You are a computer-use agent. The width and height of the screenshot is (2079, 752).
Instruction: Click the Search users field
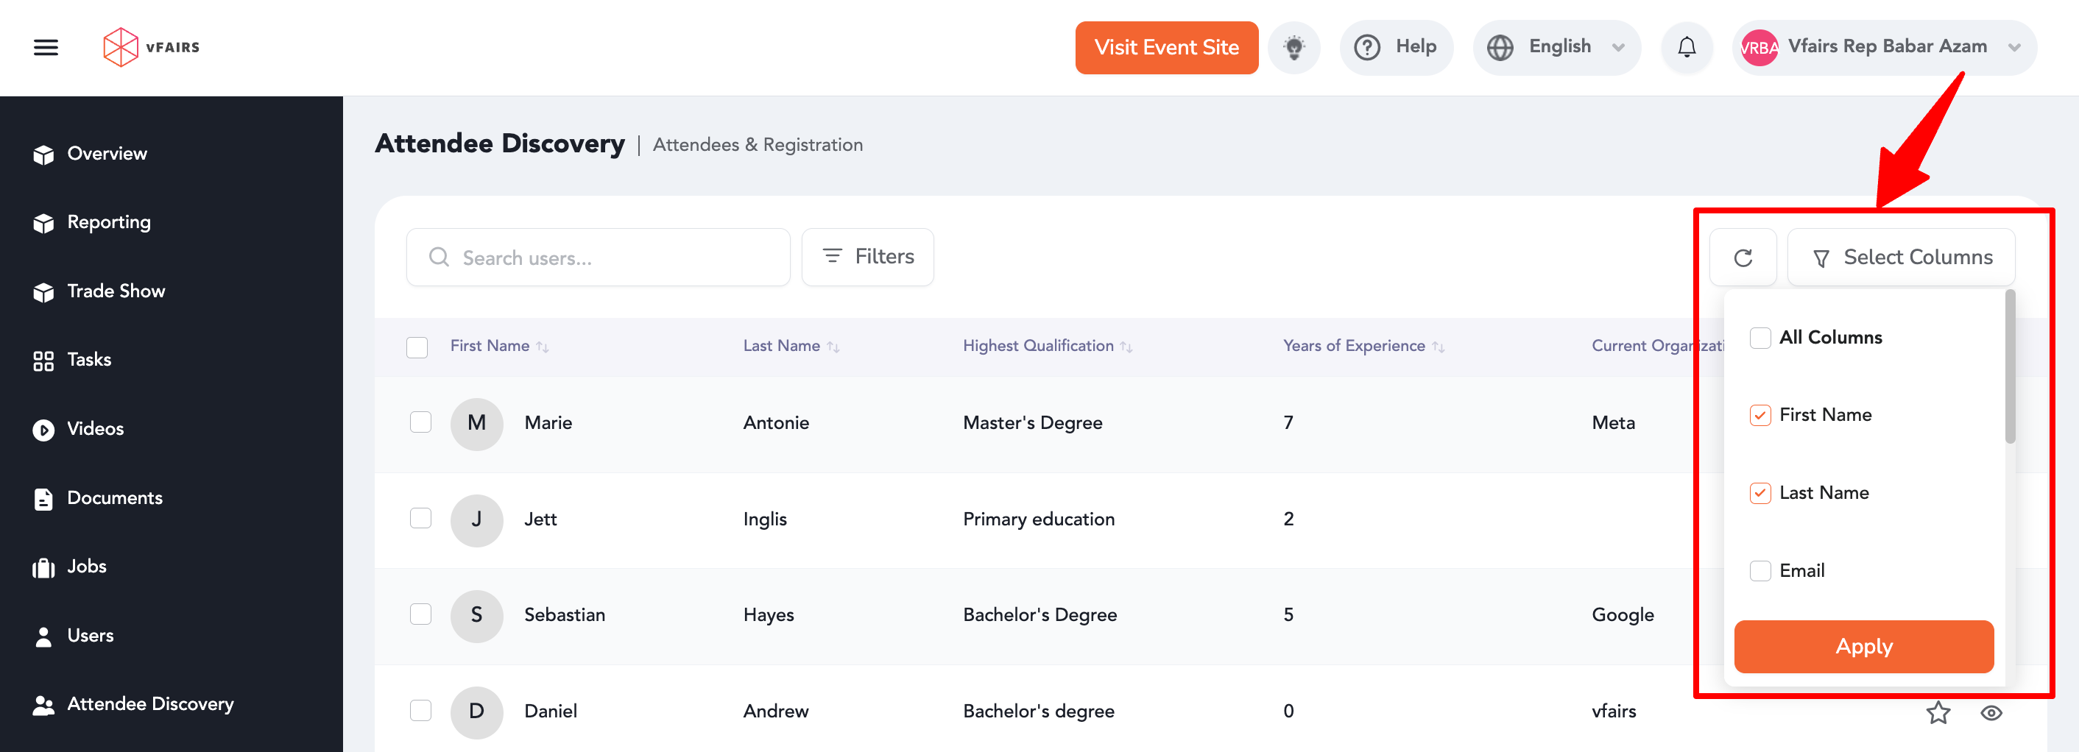pyautogui.click(x=597, y=258)
